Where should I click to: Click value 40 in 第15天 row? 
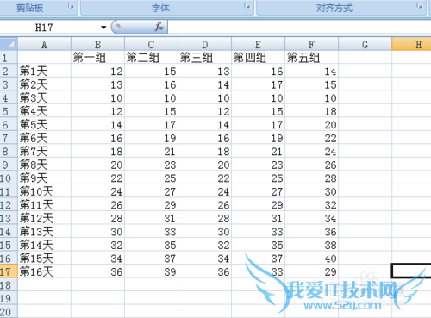pos(311,259)
